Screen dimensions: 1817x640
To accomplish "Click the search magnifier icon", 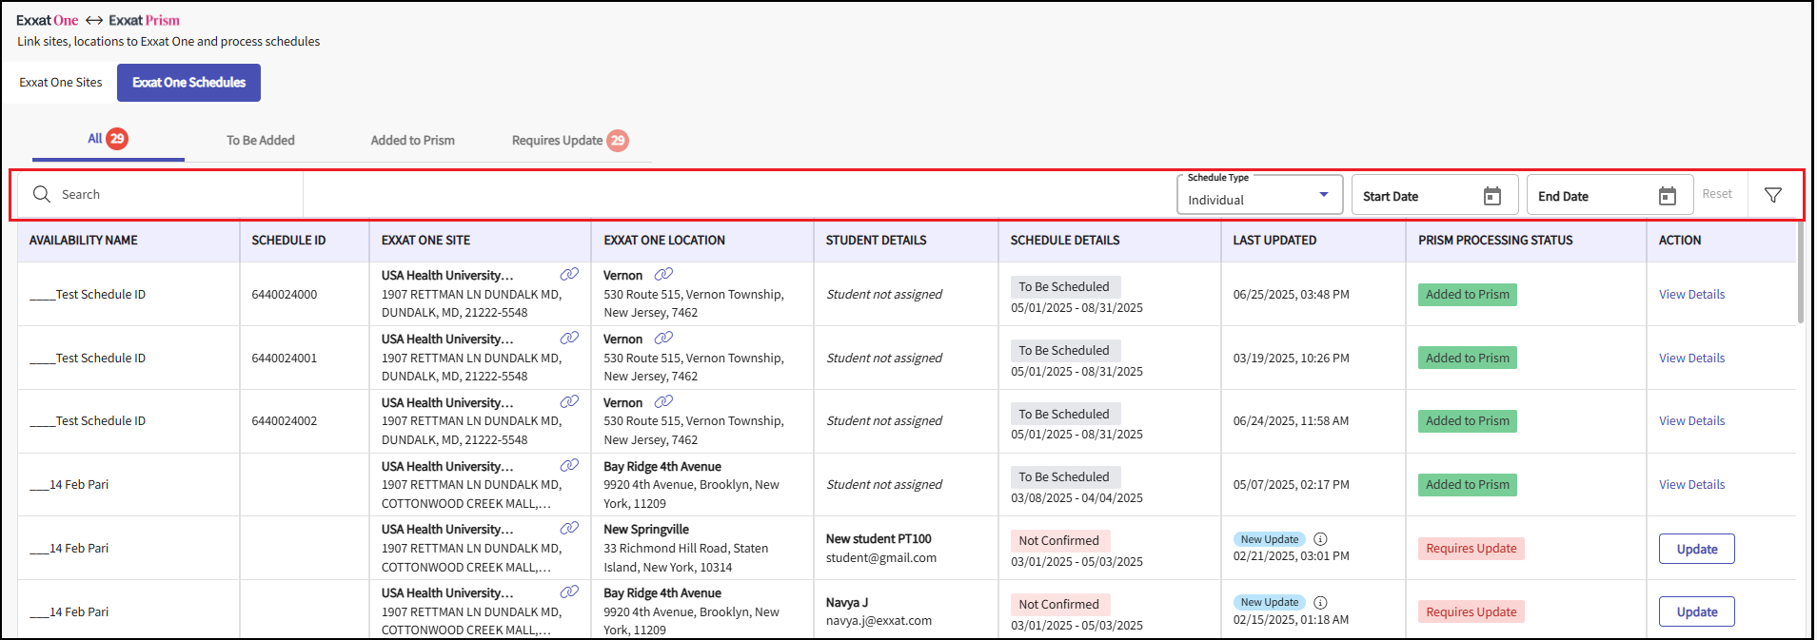I will 42,194.
